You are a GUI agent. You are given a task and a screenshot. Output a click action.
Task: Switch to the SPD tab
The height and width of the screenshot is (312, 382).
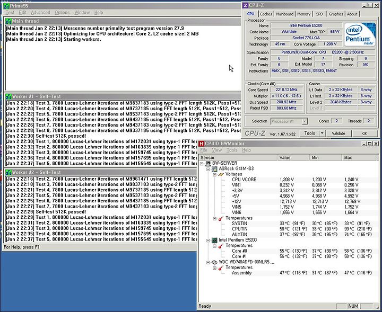319,14
